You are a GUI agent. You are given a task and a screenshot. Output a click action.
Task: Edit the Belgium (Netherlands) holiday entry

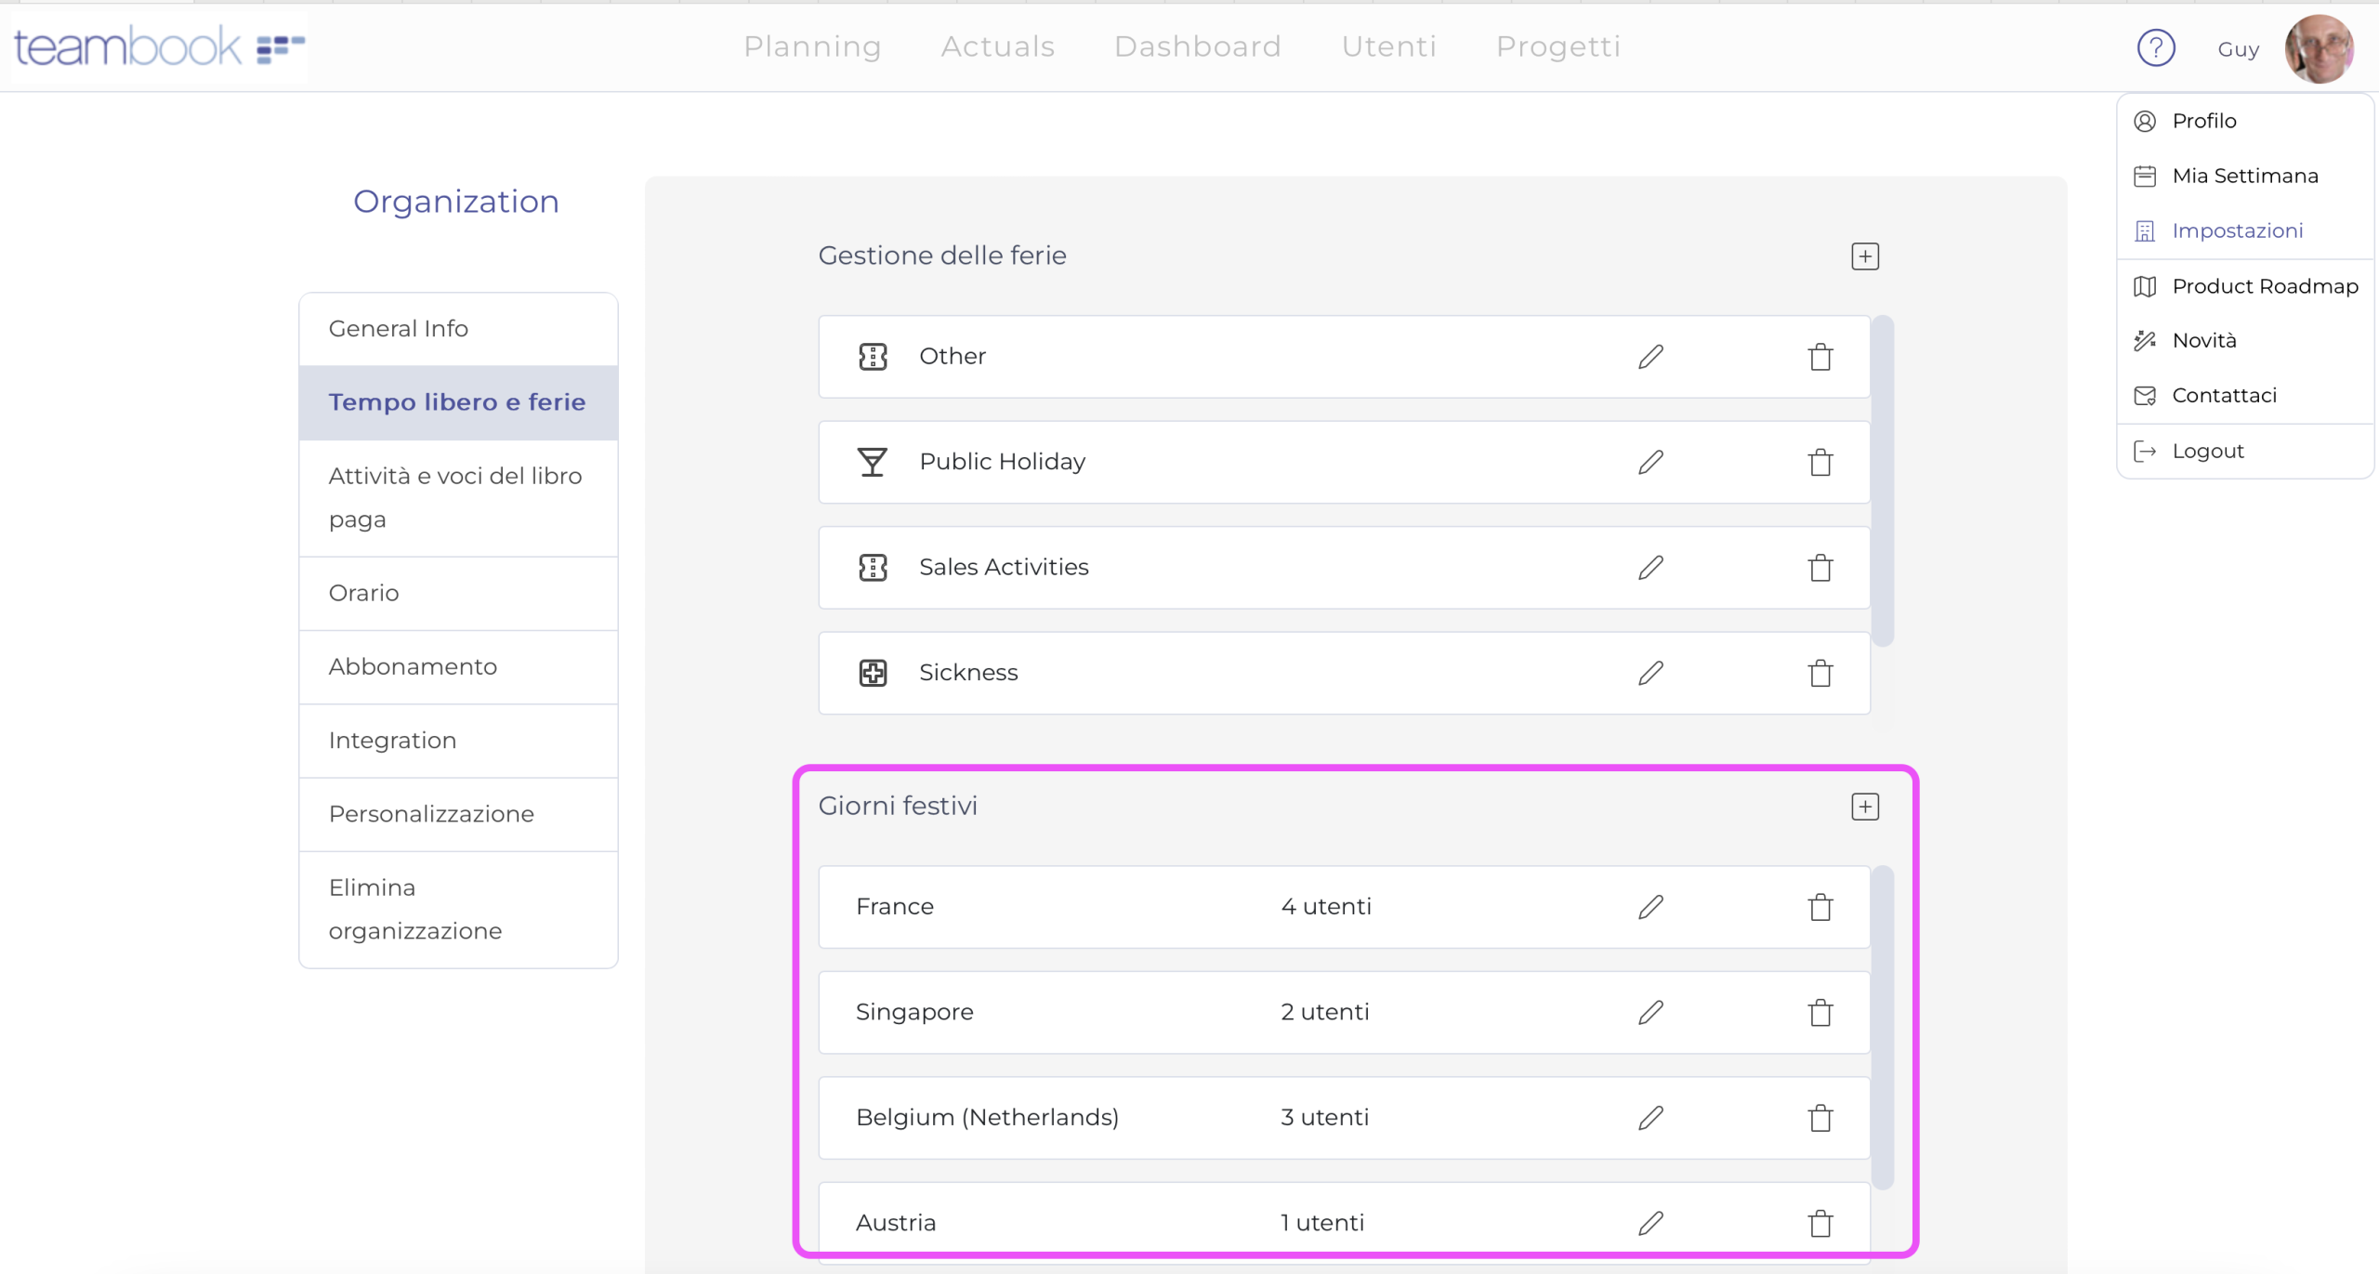[1650, 1118]
